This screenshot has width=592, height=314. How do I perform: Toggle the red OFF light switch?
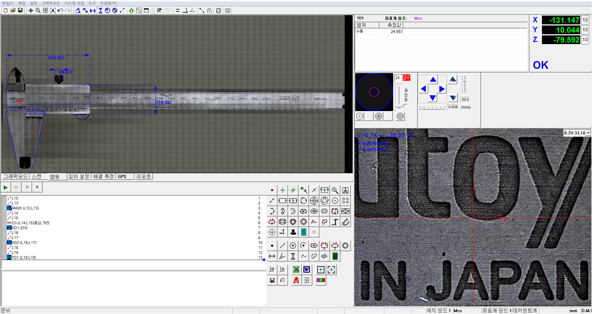click(x=406, y=78)
